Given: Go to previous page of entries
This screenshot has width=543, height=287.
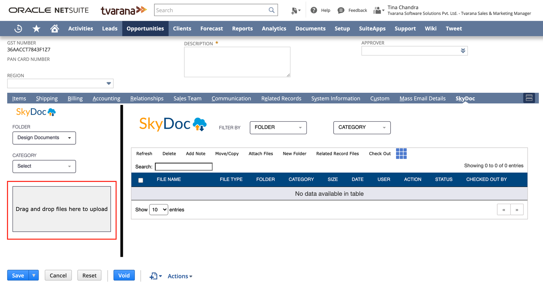Looking at the screenshot, I should (504, 210).
